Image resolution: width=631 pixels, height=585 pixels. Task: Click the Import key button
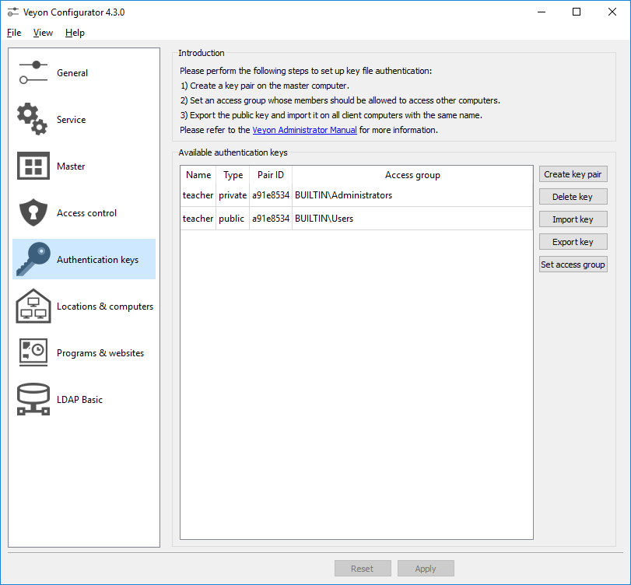[573, 219]
